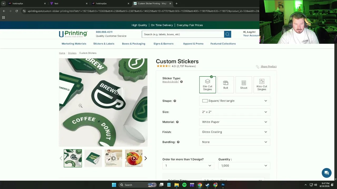Select the Bread Coffee packet thumbnail
The image size is (337, 189).
click(93, 158)
